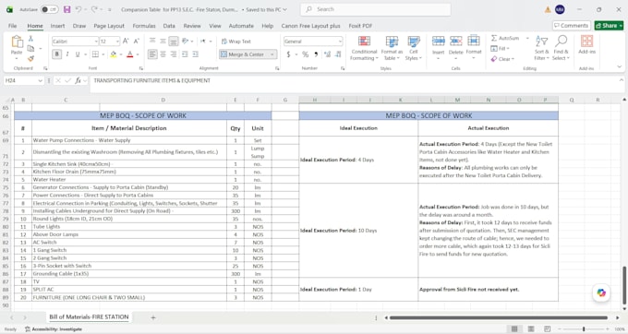This screenshot has height=334, width=628.
Task: Click the Insert cells icon
Action: 438,41
